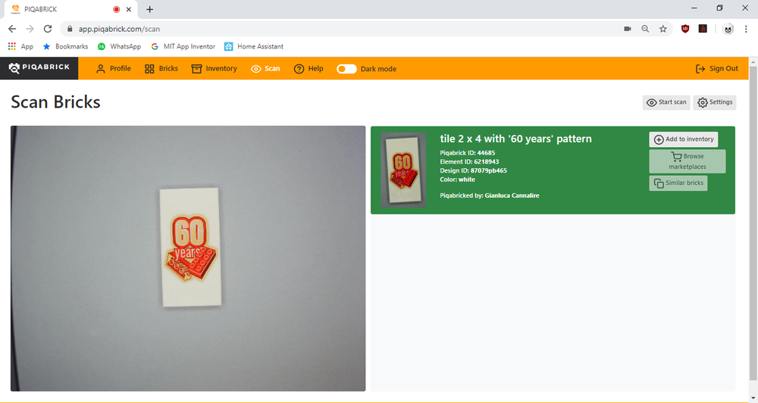
Task: Select the PIQABRICK browser tab
Action: coord(70,9)
